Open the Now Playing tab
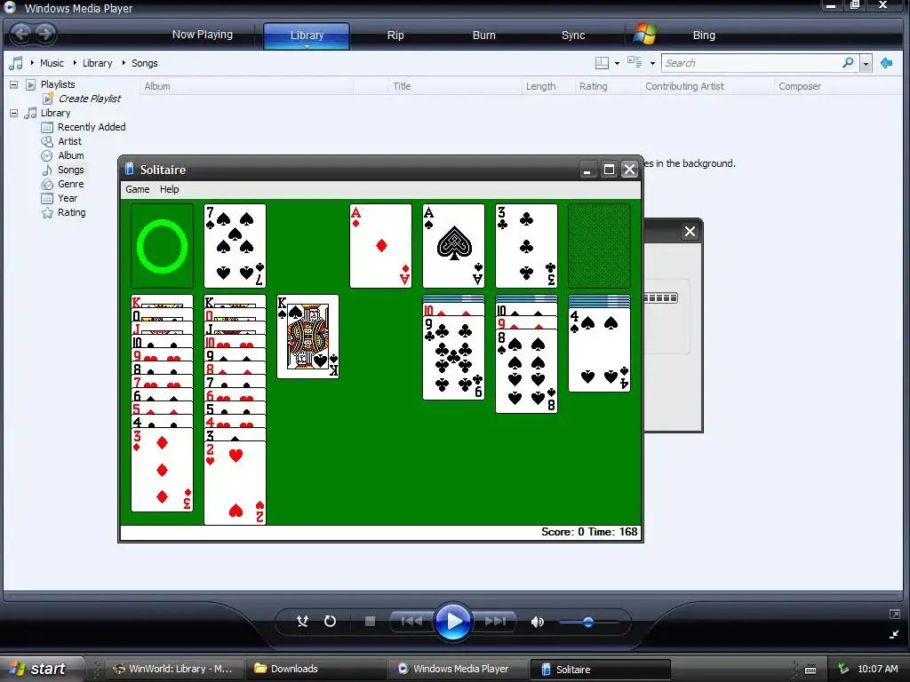The image size is (910, 682). pyautogui.click(x=202, y=35)
